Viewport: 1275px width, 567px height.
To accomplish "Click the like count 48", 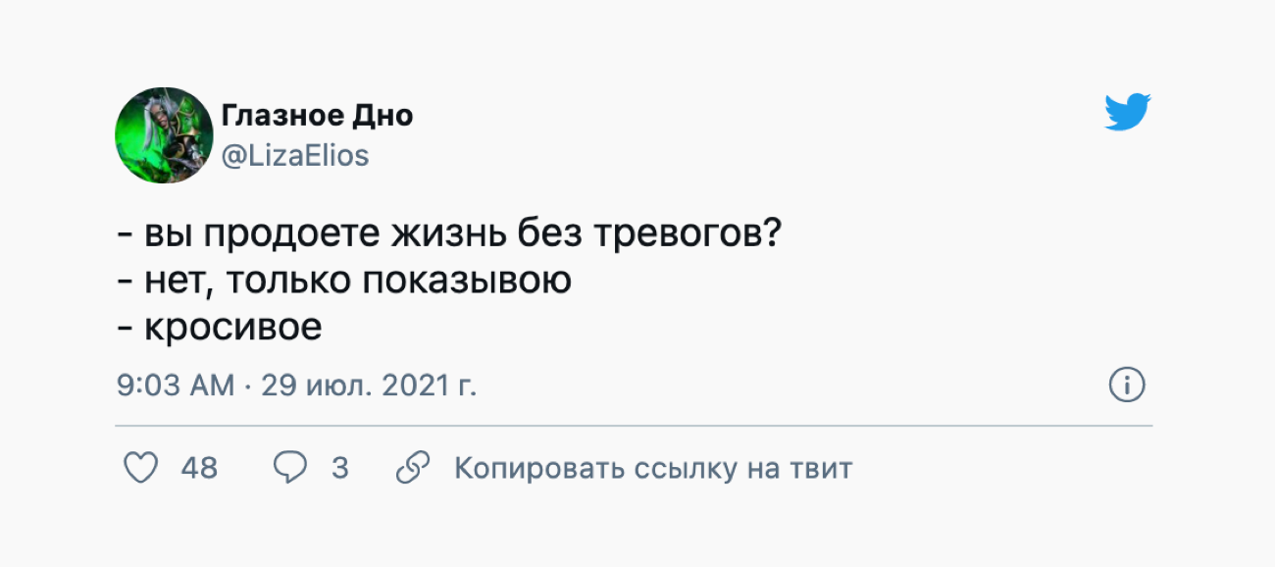I will pos(199,468).
